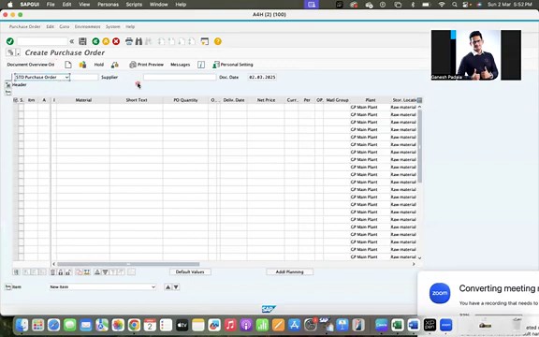
Task: Click the Check icon next to Hold
Action: 115,65
